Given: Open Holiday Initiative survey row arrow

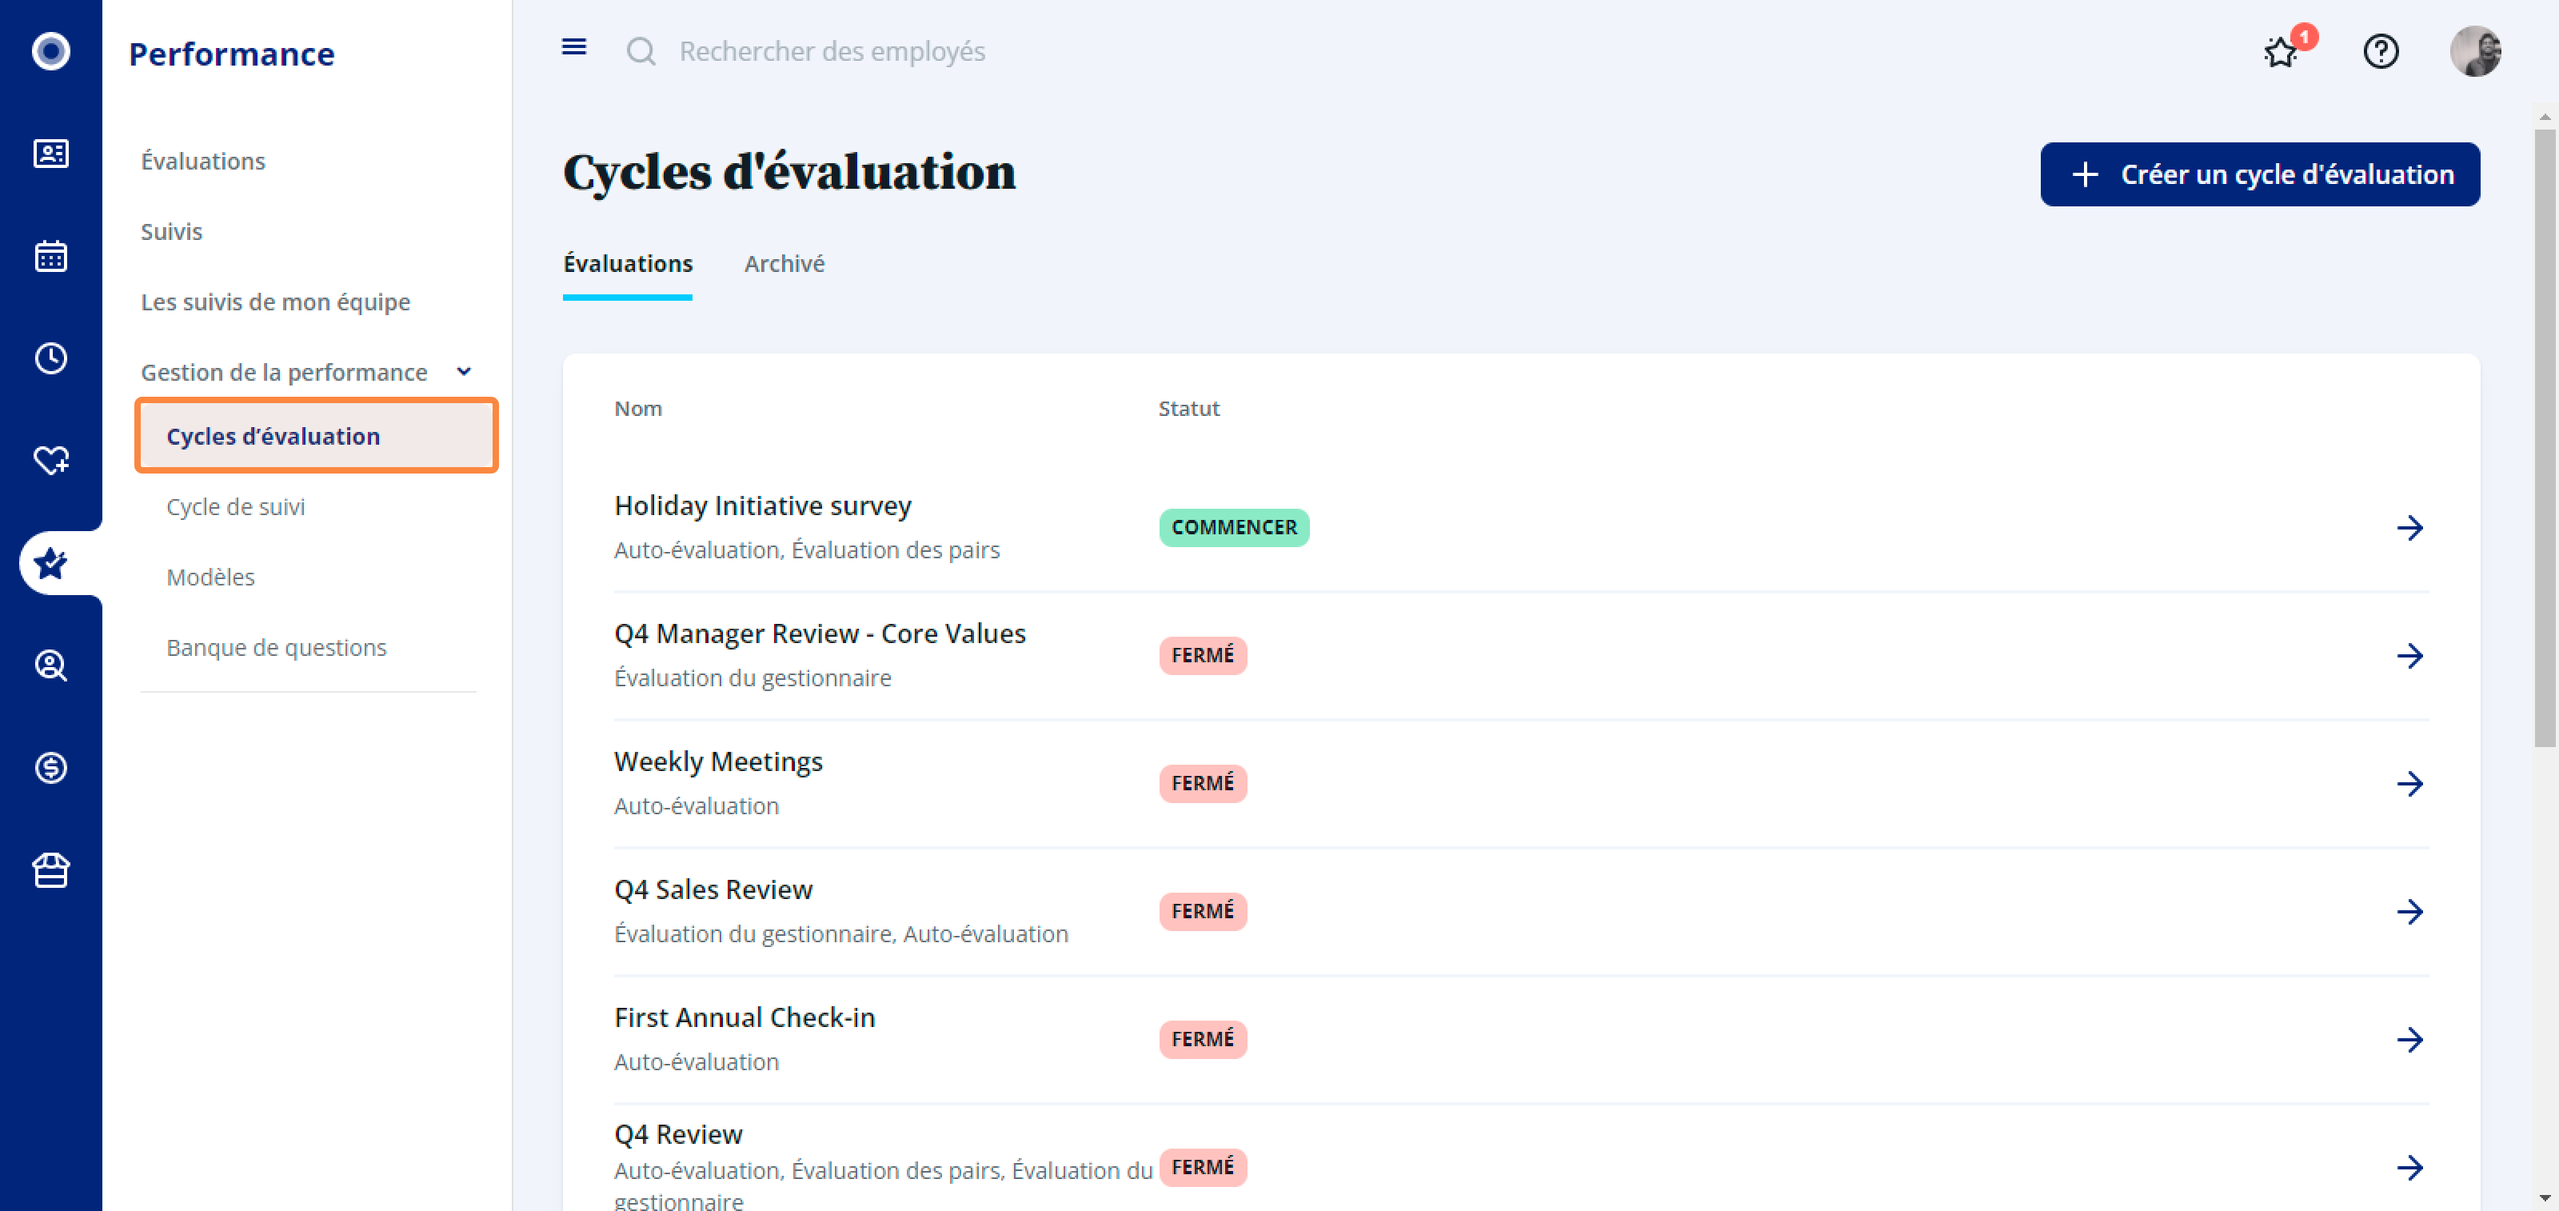Looking at the screenshot, I should pos(2410,528).
